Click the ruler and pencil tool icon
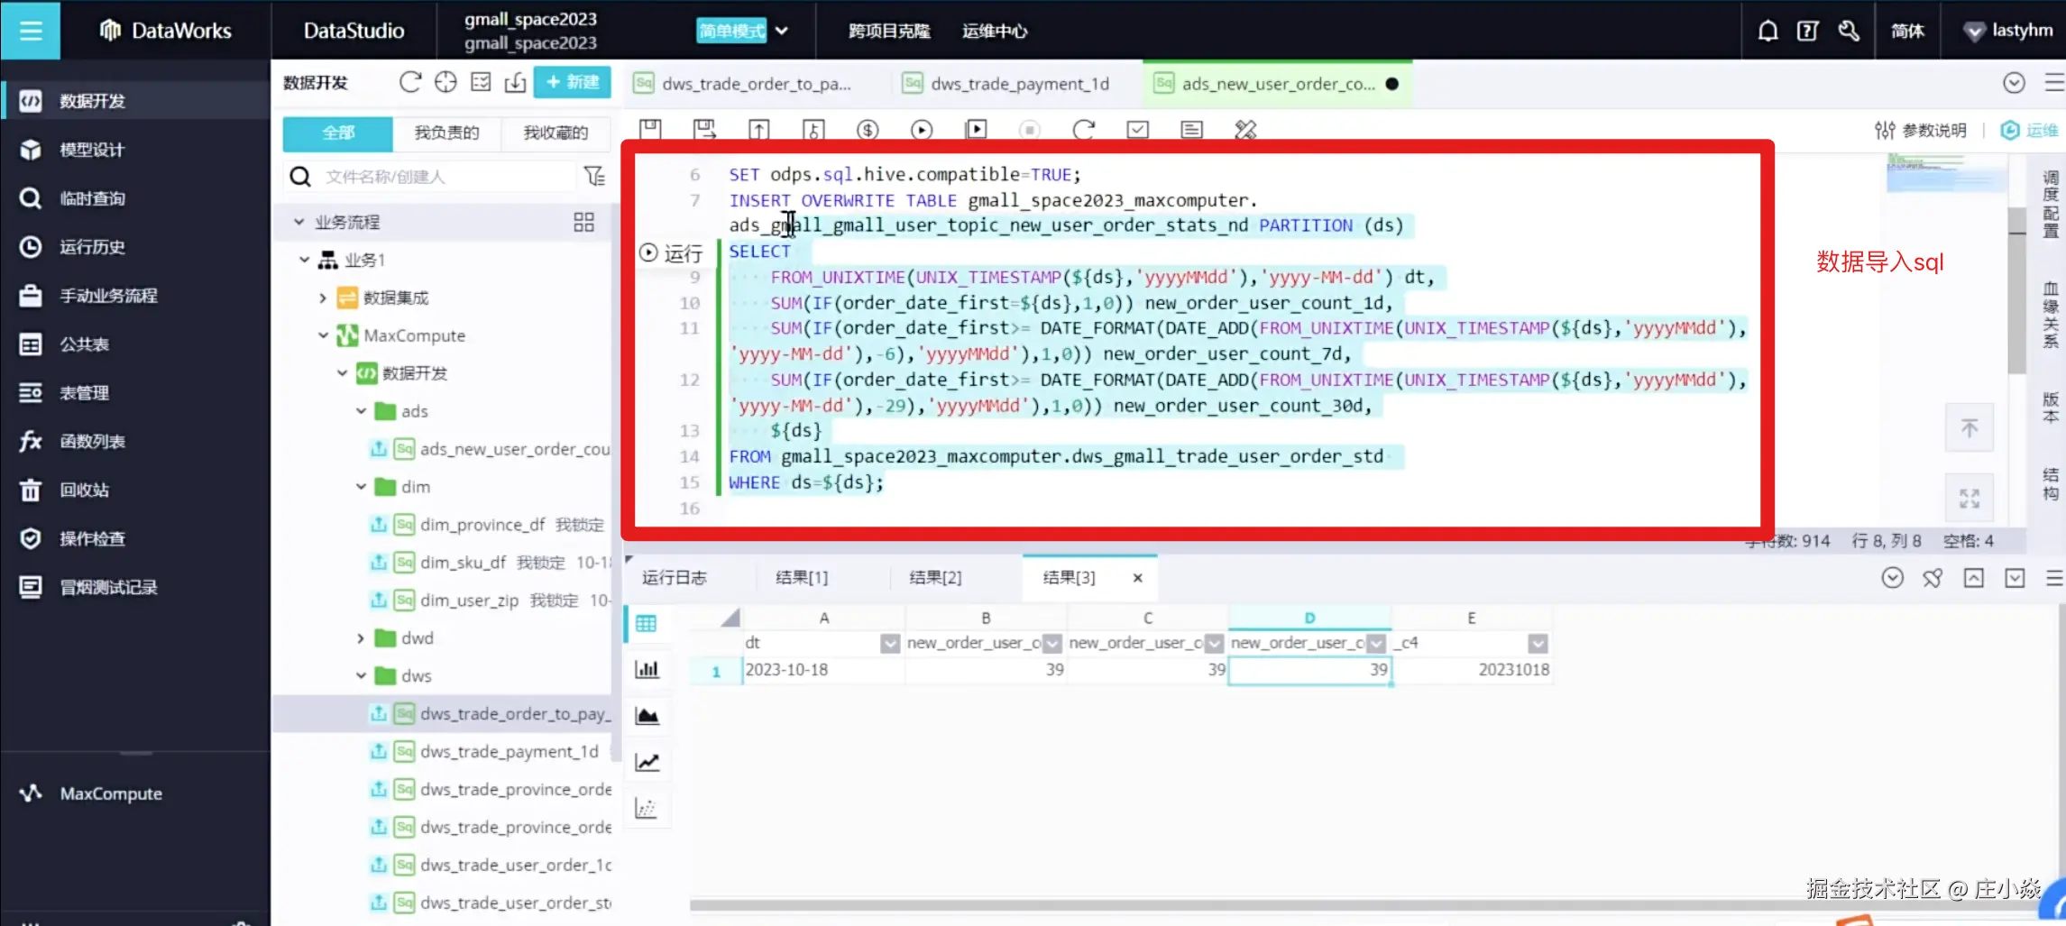Image resolution: width=2066 pixels, height=926 pixels. (1245, 129)
